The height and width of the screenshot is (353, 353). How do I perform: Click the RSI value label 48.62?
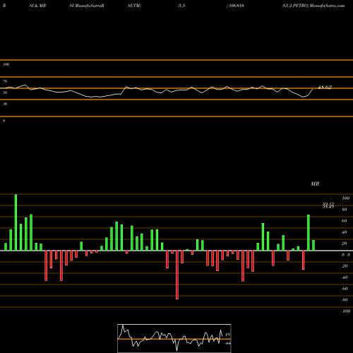pyautogui.click(x=325, y=88)
